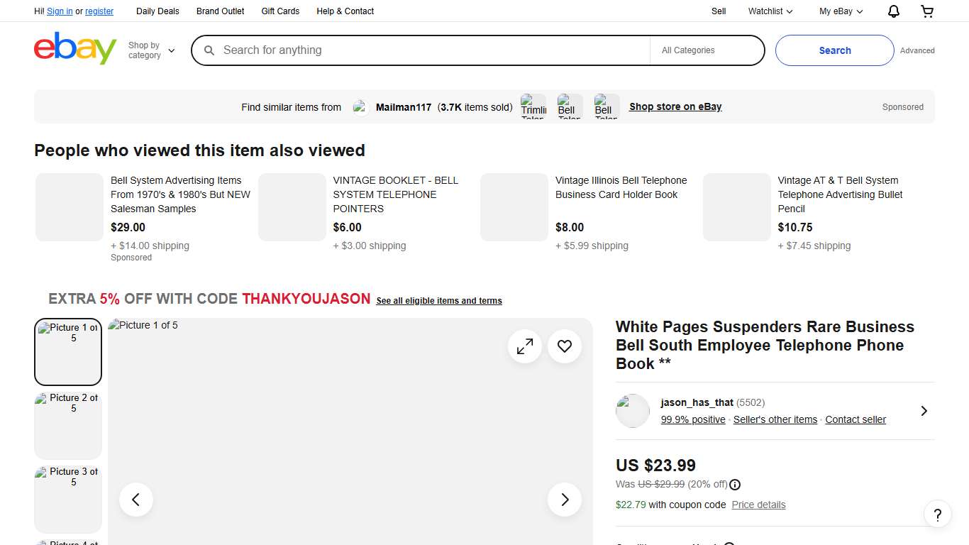Expand the My eBay dropdown
This screenshot has width=969, height=545.
[840, 11]
